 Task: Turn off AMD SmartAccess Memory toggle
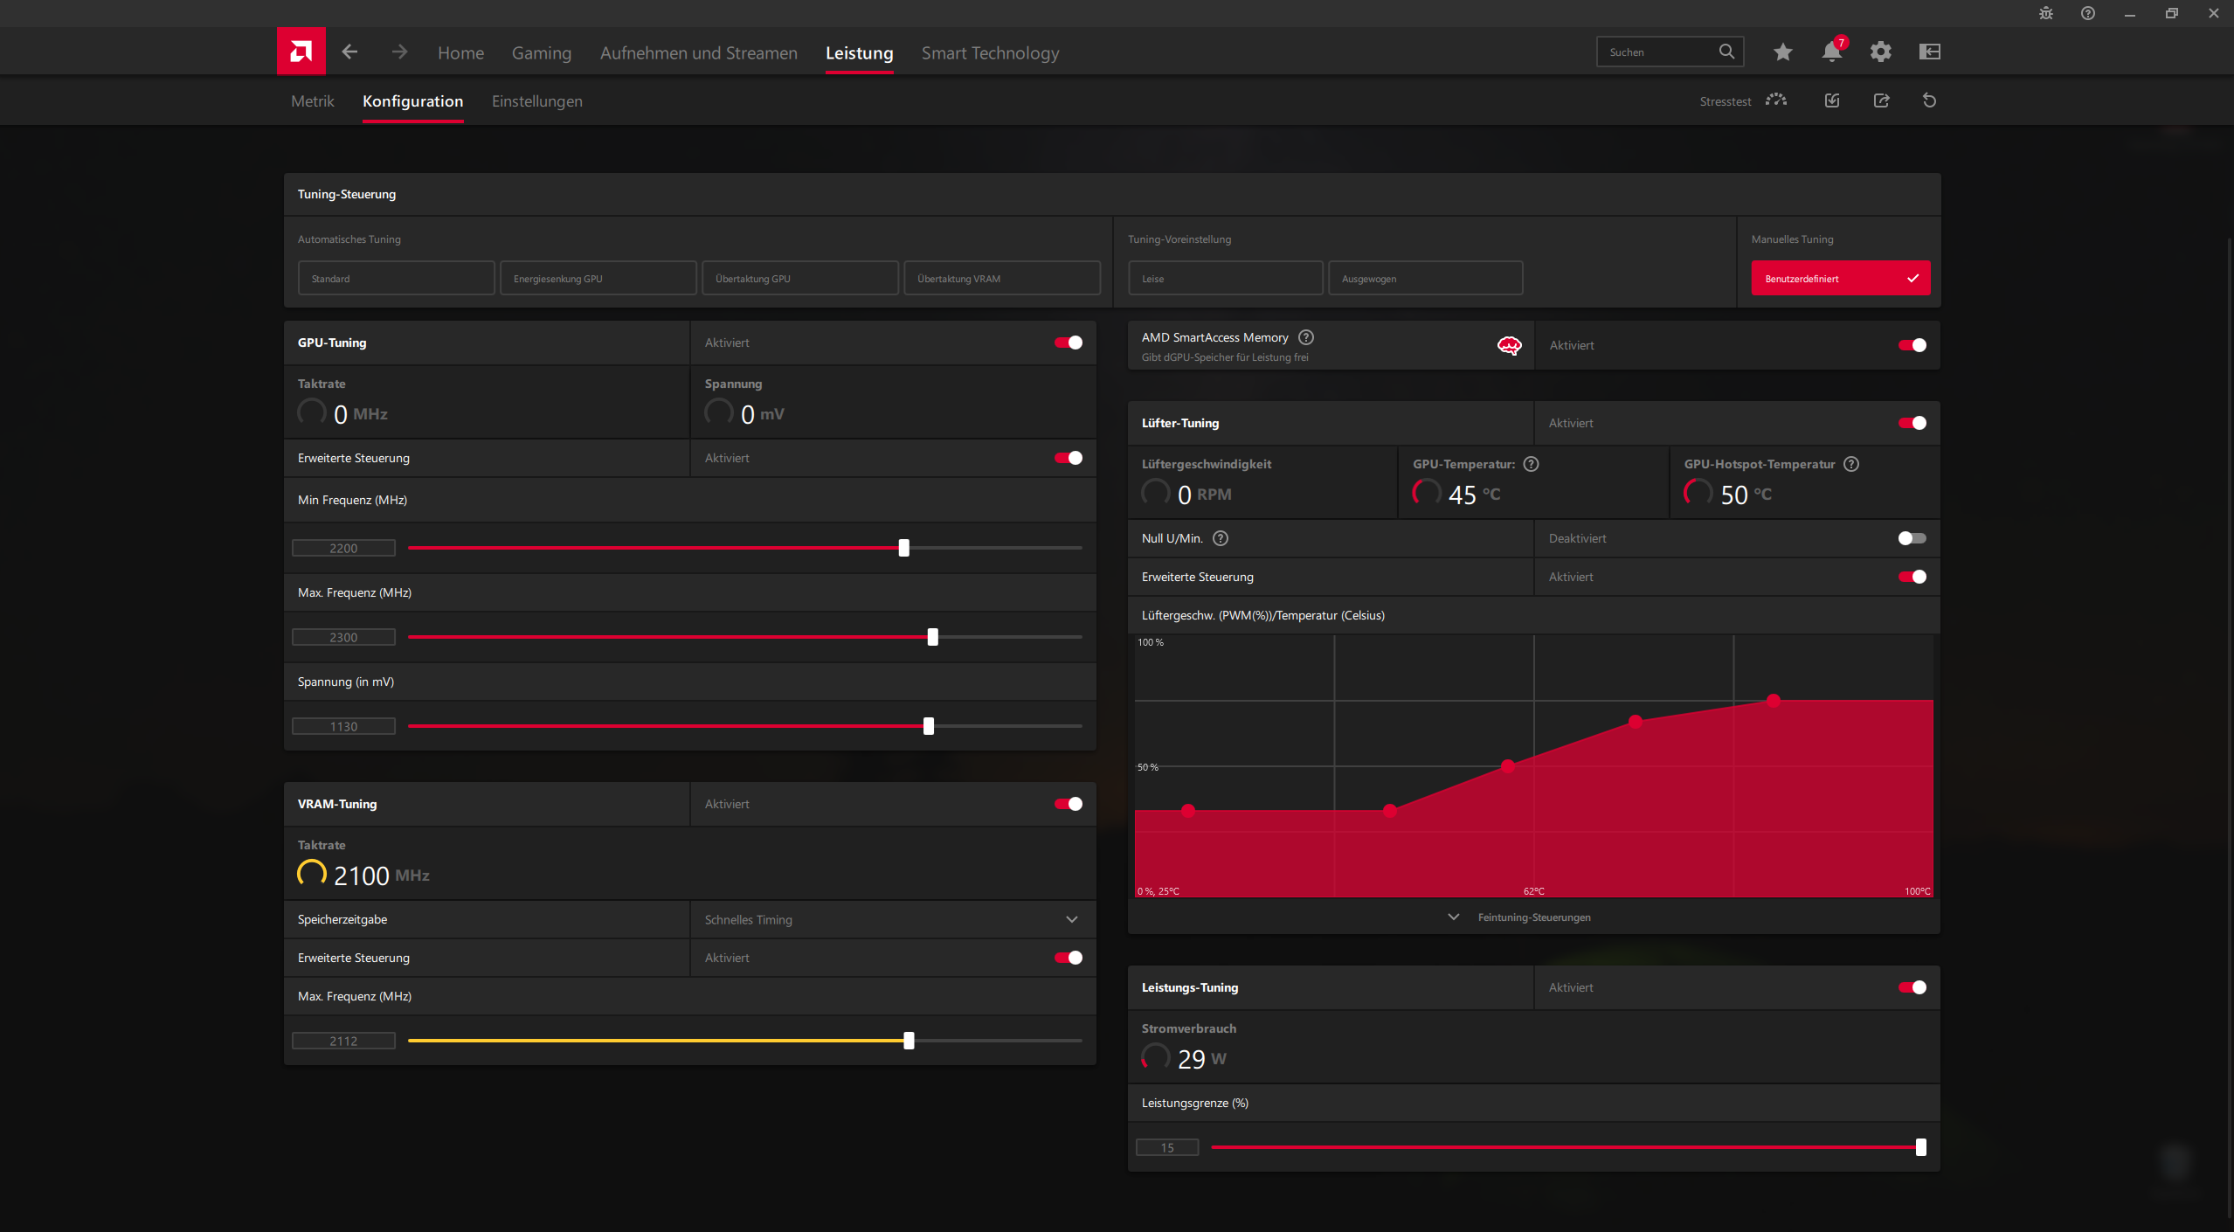[1912, 345]
